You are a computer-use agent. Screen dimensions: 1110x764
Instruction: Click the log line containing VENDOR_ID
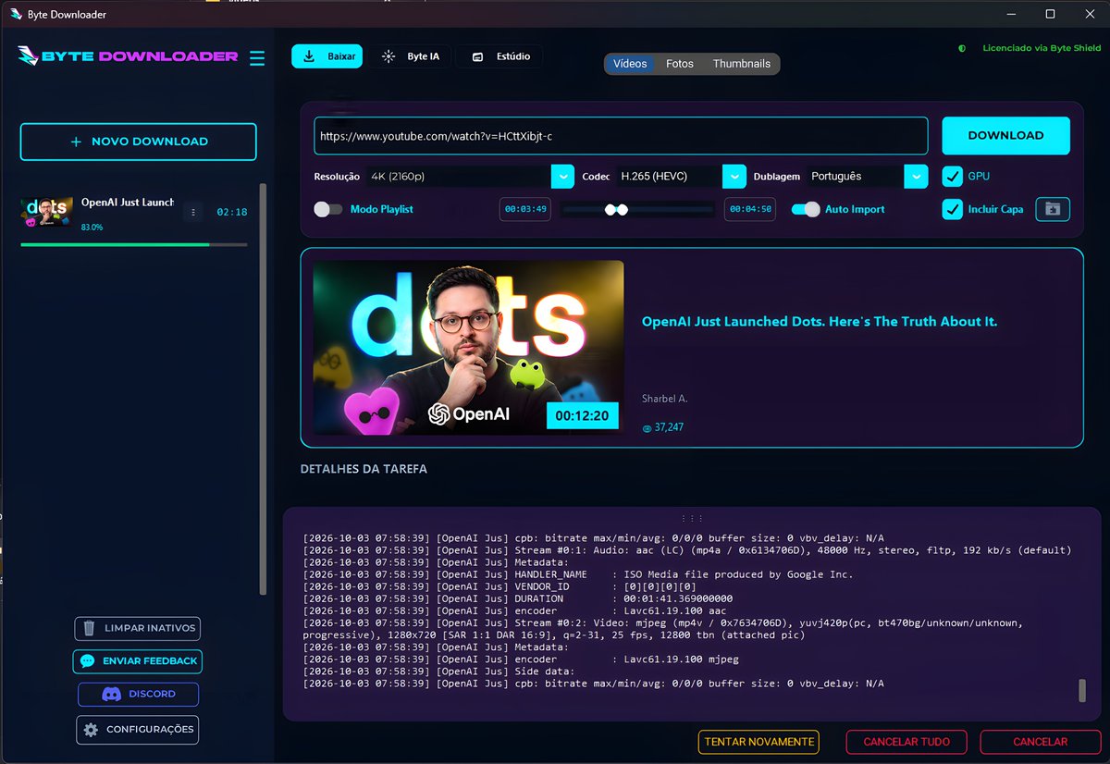click(x=499, y=586)
